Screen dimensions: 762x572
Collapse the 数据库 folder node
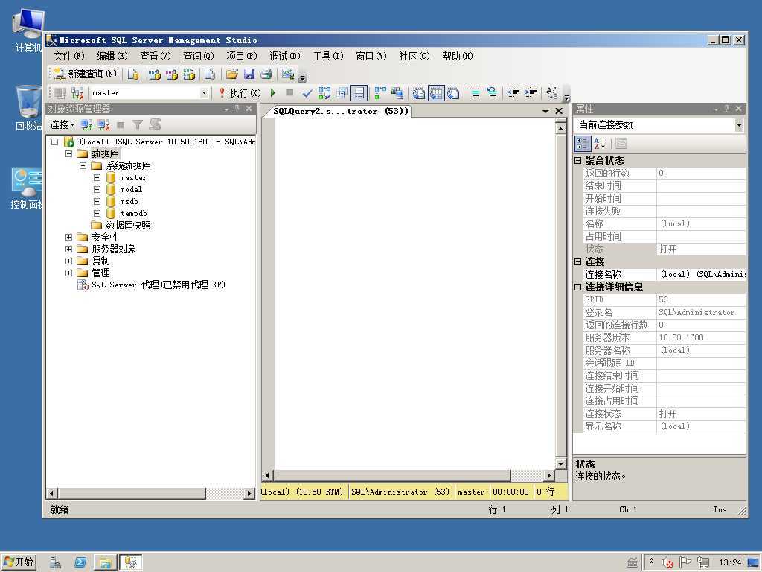point(69,153)
